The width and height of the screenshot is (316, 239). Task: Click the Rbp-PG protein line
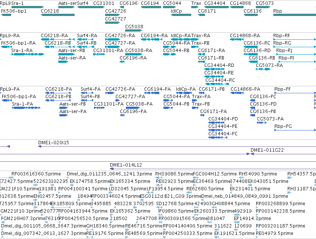pos(295,130)
